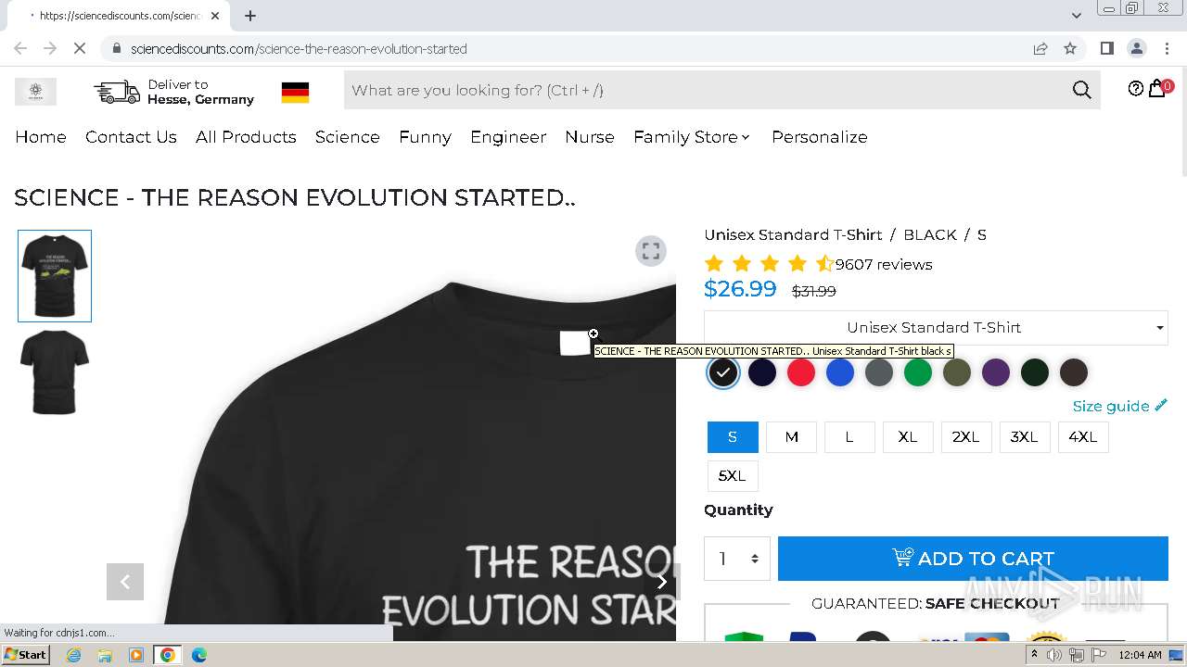Select size M
Viewport: 1187px width, 667px height.
tap(791, 436)
